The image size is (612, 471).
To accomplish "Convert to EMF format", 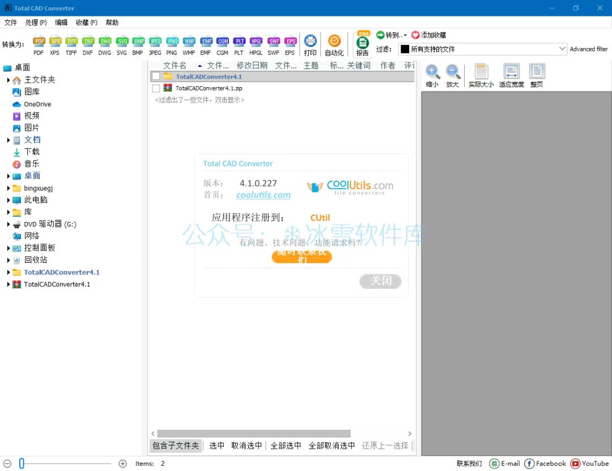I will [206, 45].
